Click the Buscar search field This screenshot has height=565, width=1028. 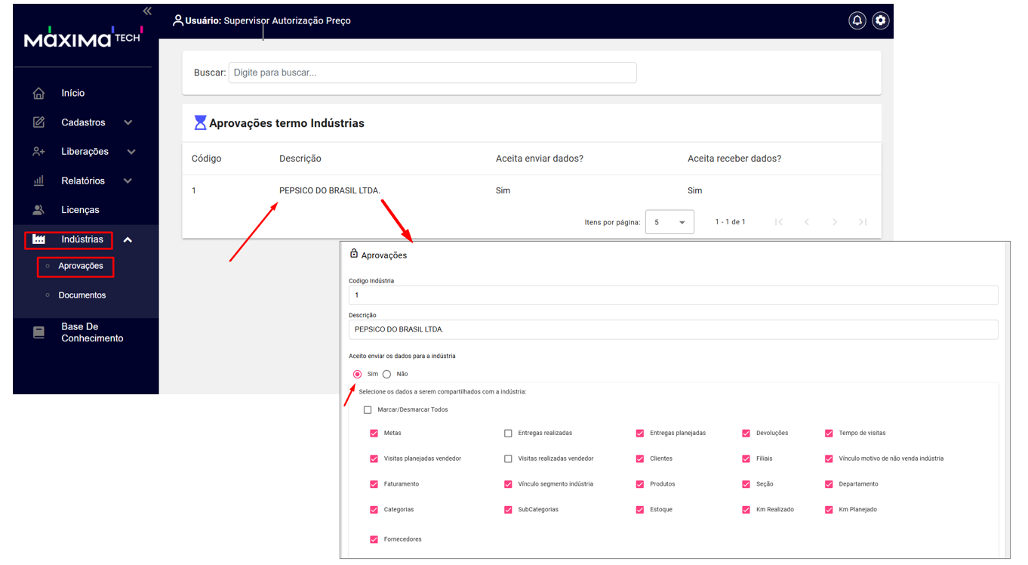pos(432,73)
